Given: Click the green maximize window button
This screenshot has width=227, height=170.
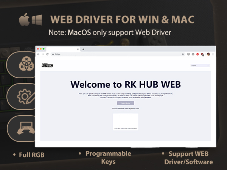Looking at the screenshot, I should tap(44, 49).
